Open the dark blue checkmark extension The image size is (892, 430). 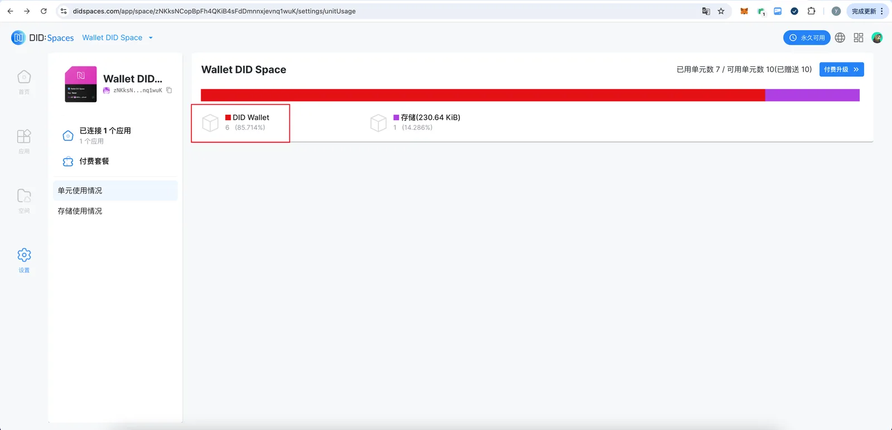click(794, 11)
